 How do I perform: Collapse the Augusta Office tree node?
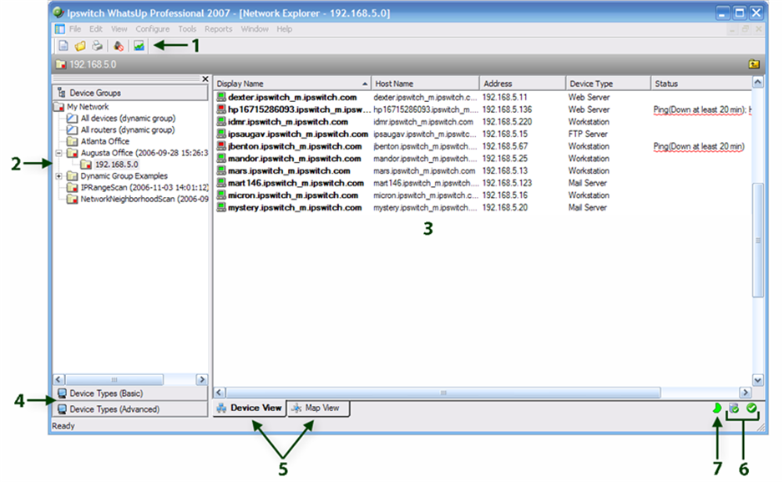[58, 153]
